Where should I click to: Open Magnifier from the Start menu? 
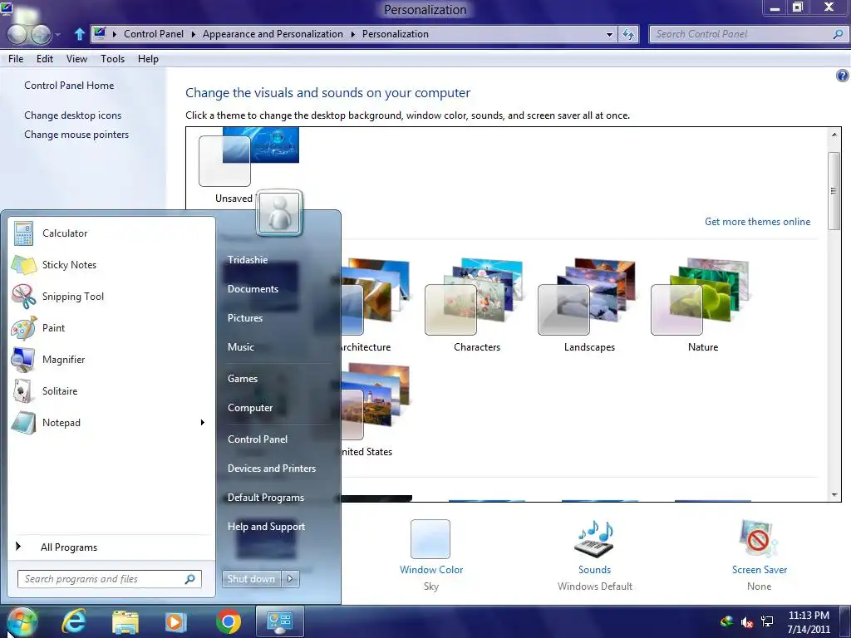coord(111,359)
